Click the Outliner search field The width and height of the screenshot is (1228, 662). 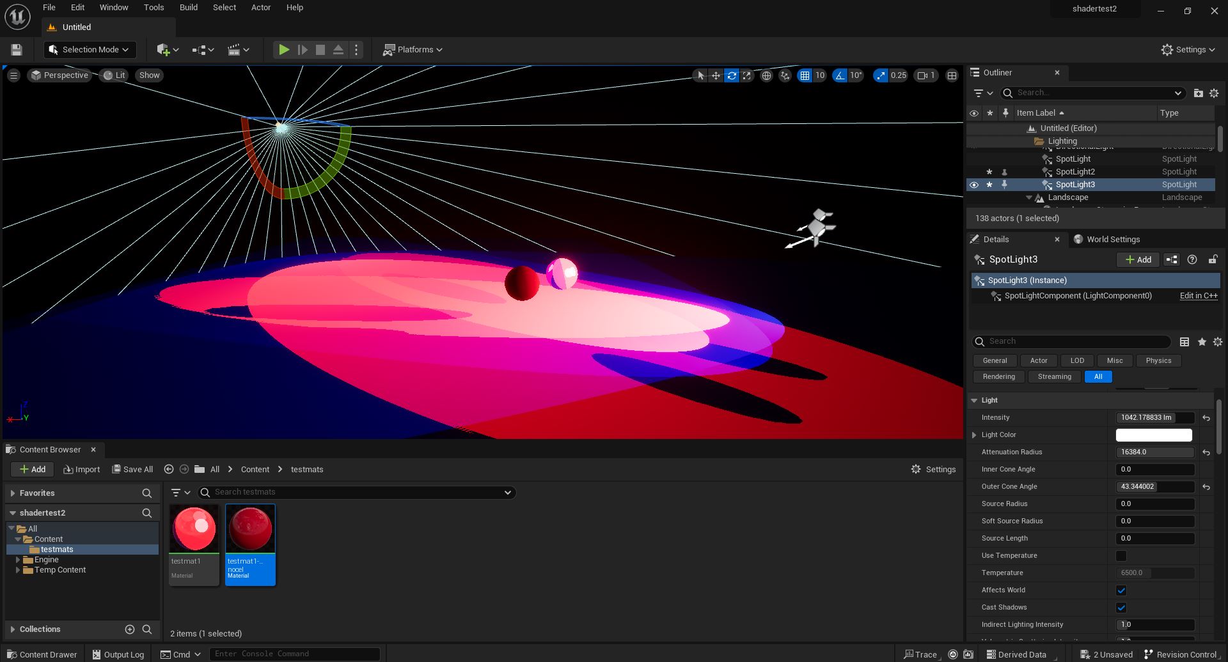(1094, 93)
